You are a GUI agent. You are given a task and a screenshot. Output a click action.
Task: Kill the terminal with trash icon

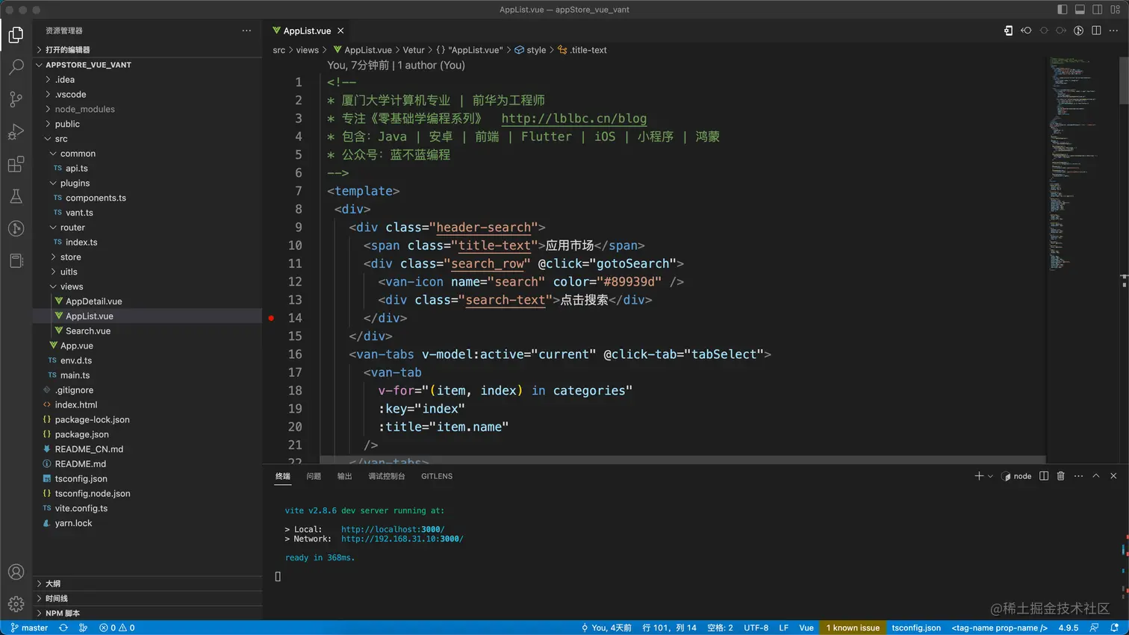click(x=1060, y=476)
